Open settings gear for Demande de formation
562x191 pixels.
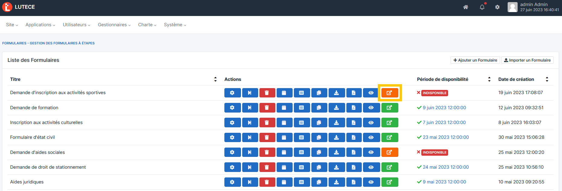(232, 108)
